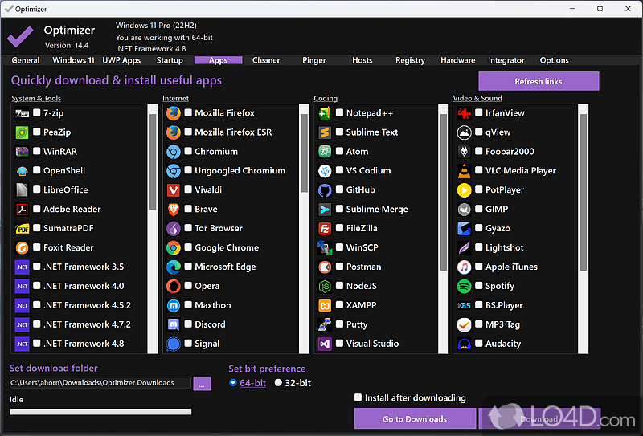
Task: Click the PeaZip icon
Action: tap(23, 132)
